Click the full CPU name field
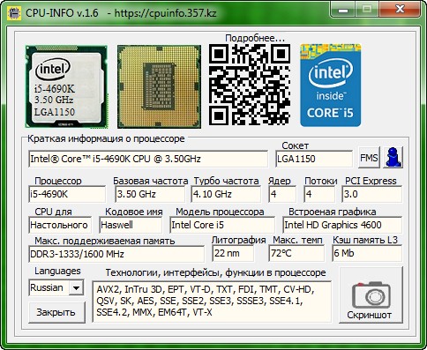Viewport: 427px width, 350px height. 148,159
